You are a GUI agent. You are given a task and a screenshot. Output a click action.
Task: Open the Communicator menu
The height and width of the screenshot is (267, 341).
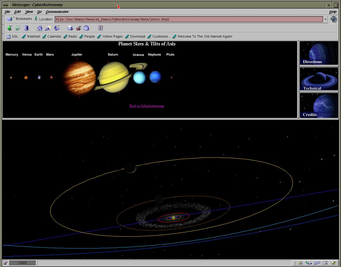[57, 12]
